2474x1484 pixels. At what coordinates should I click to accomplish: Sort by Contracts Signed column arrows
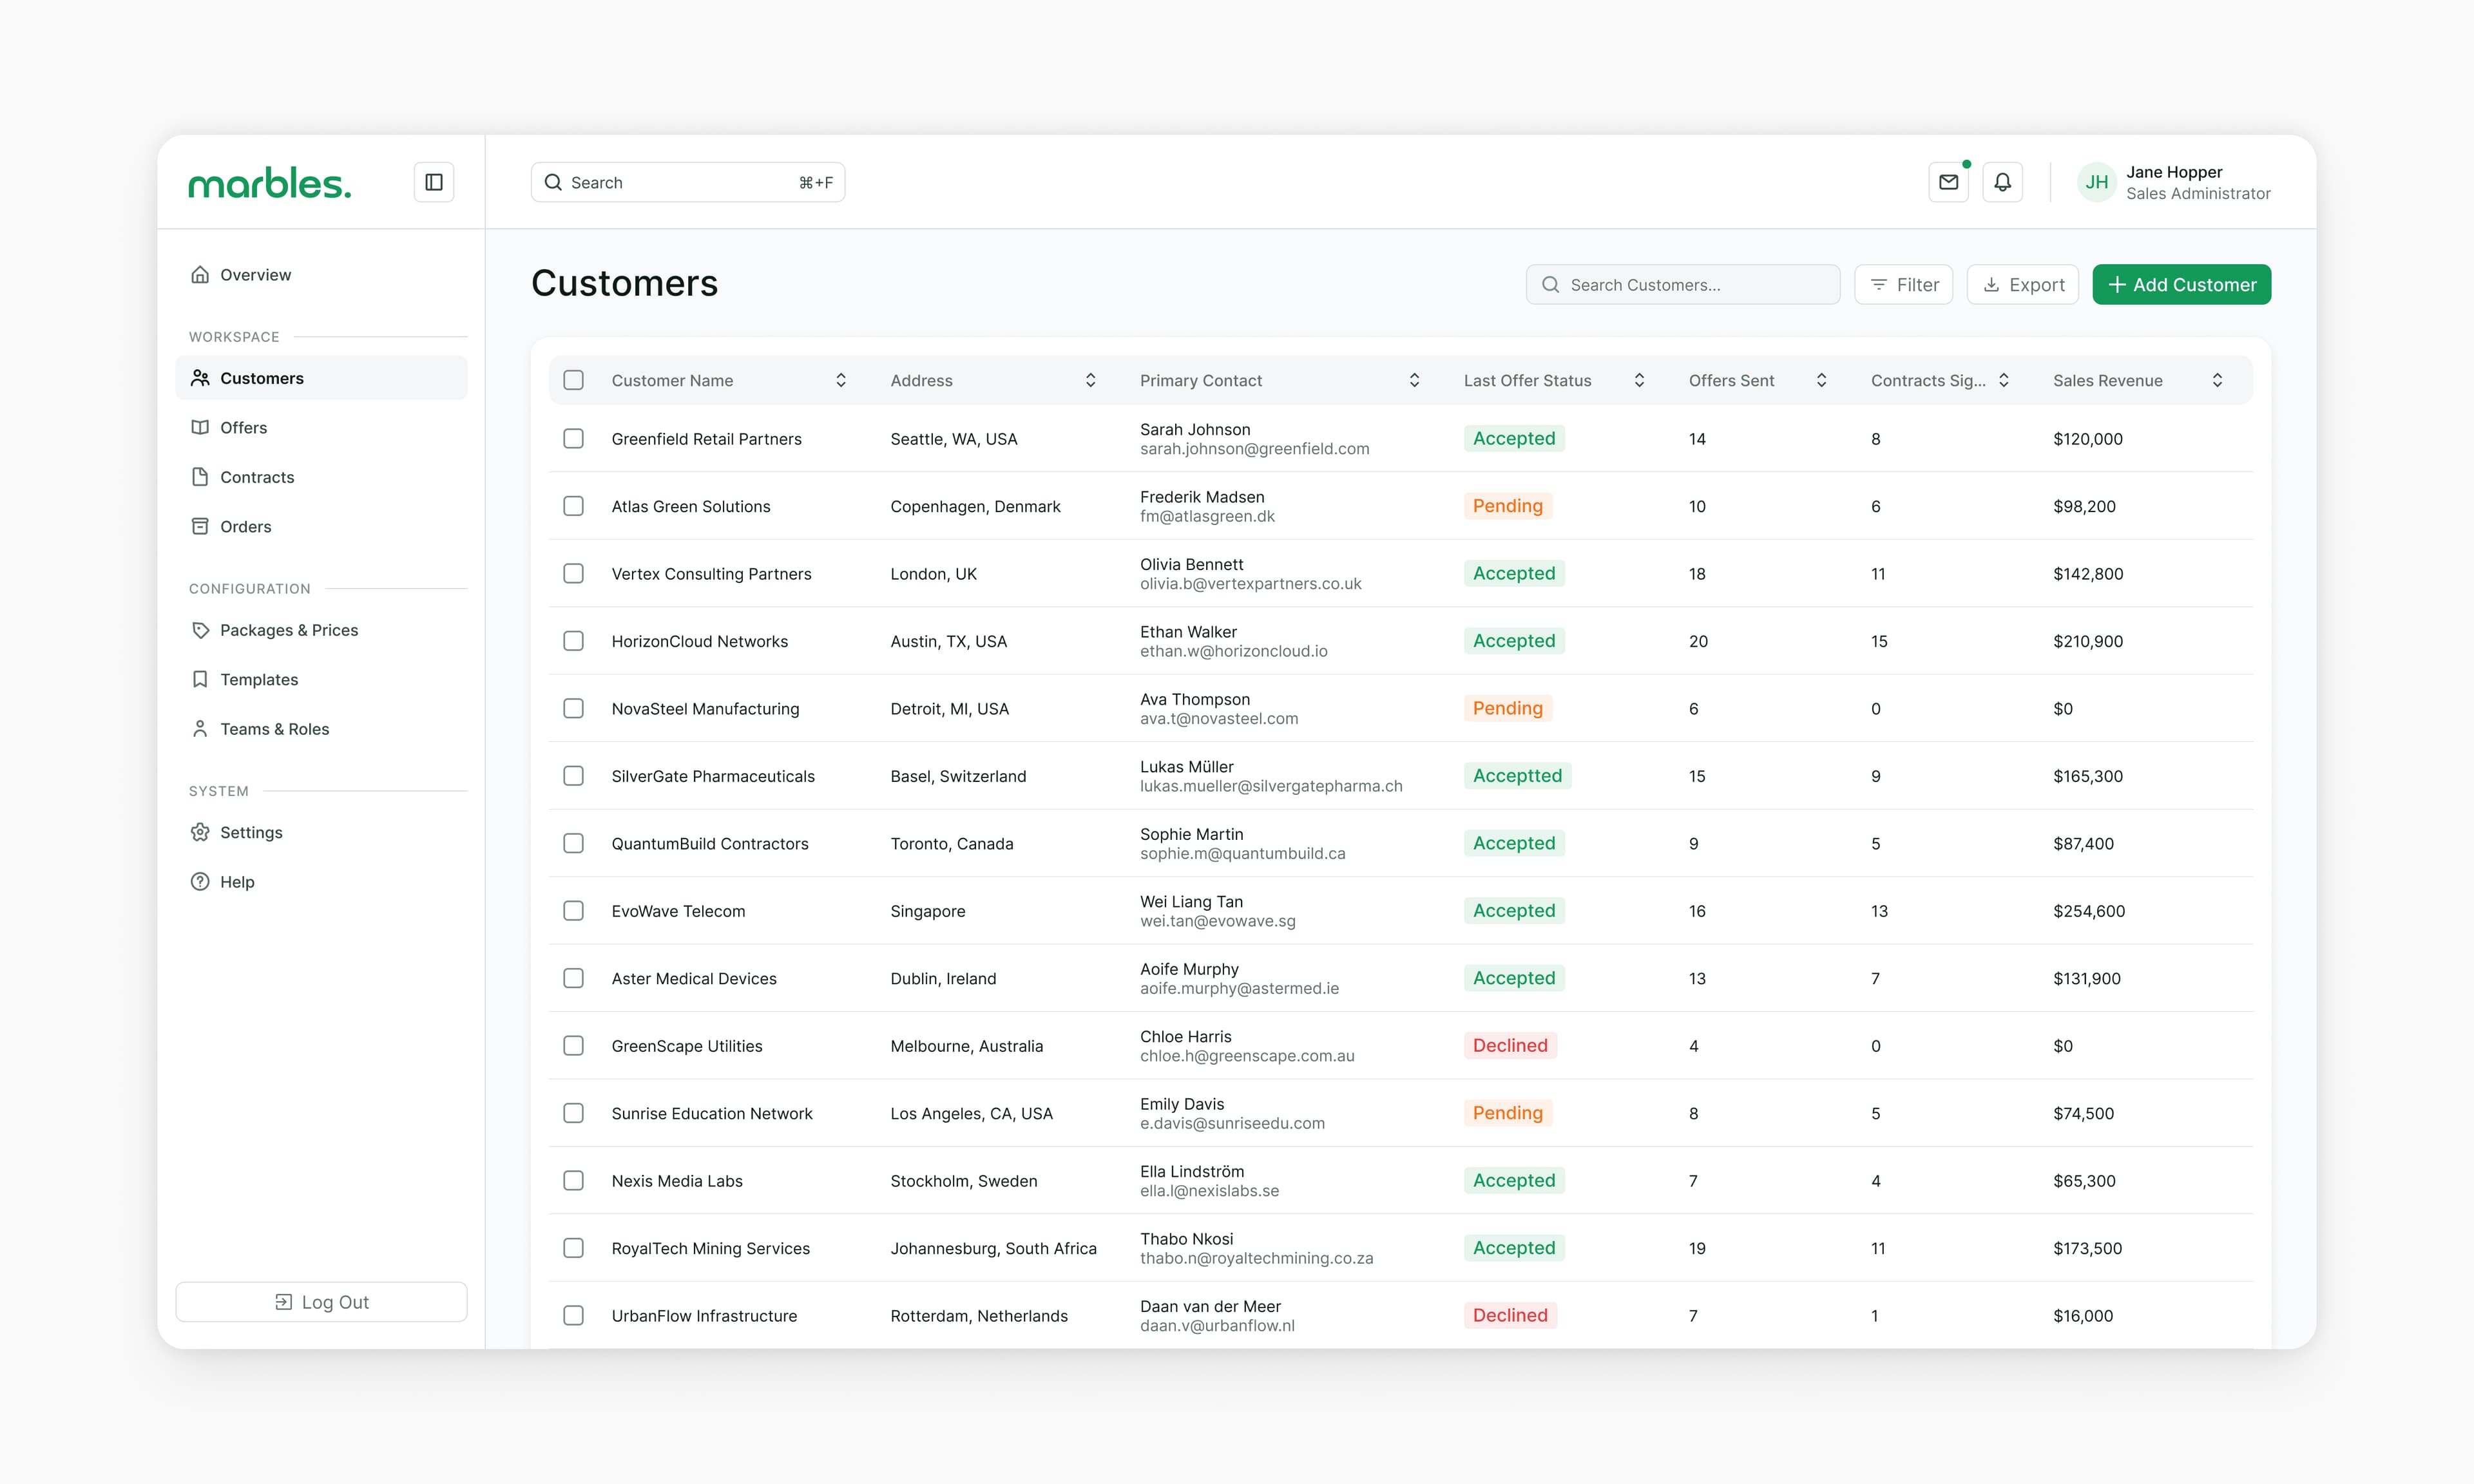(2003, 380)
